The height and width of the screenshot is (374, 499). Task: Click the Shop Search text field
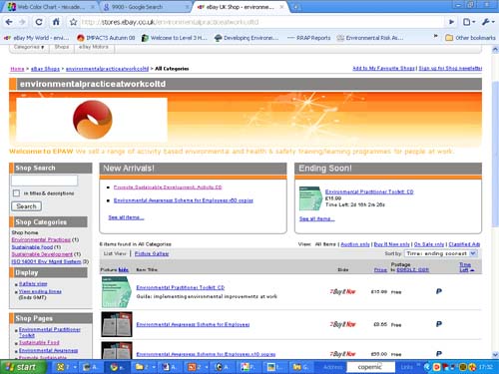pos(44,181)
